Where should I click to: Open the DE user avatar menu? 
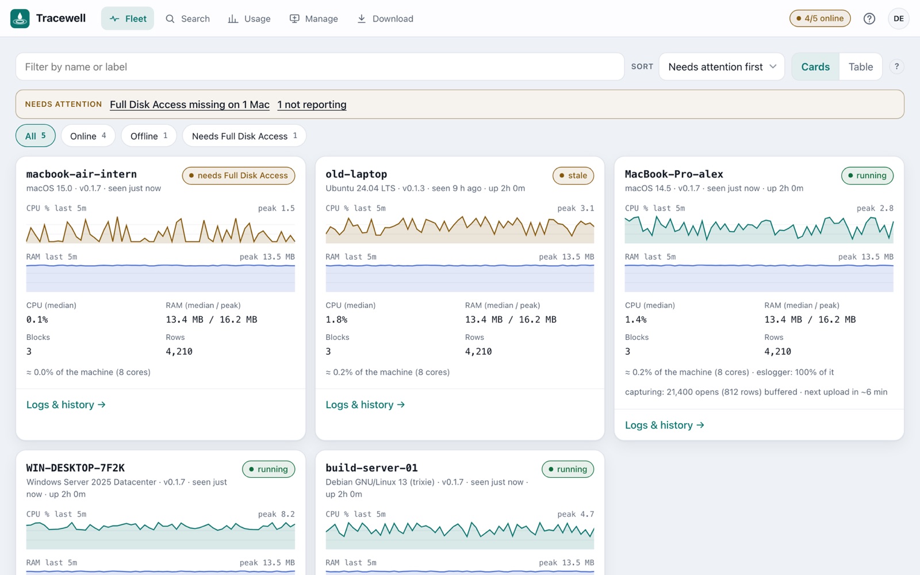[899, 18]
